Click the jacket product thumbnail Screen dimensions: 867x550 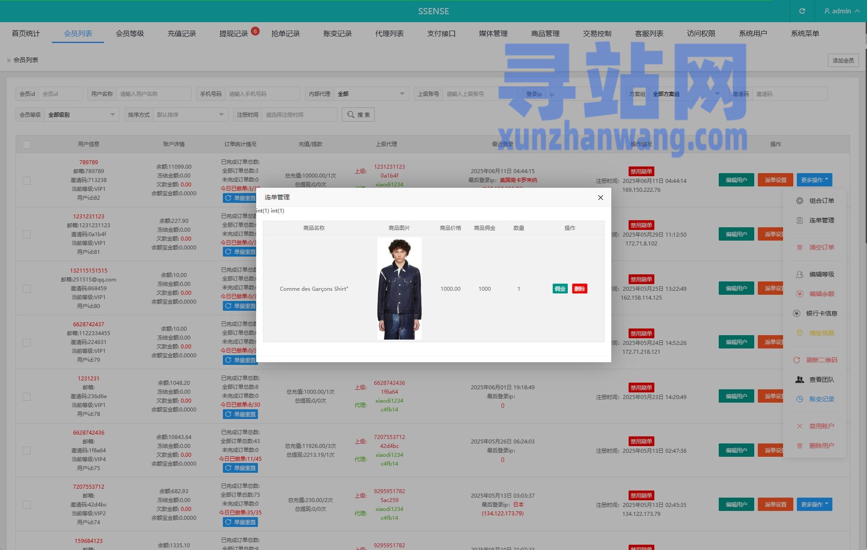[x=400, y=289]
